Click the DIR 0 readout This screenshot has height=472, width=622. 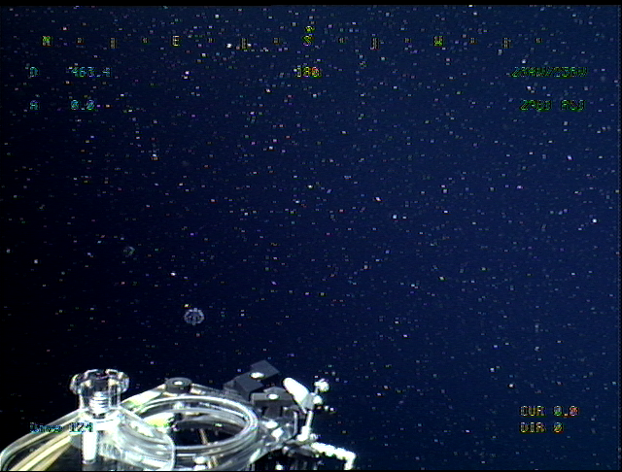pos(541,428)
